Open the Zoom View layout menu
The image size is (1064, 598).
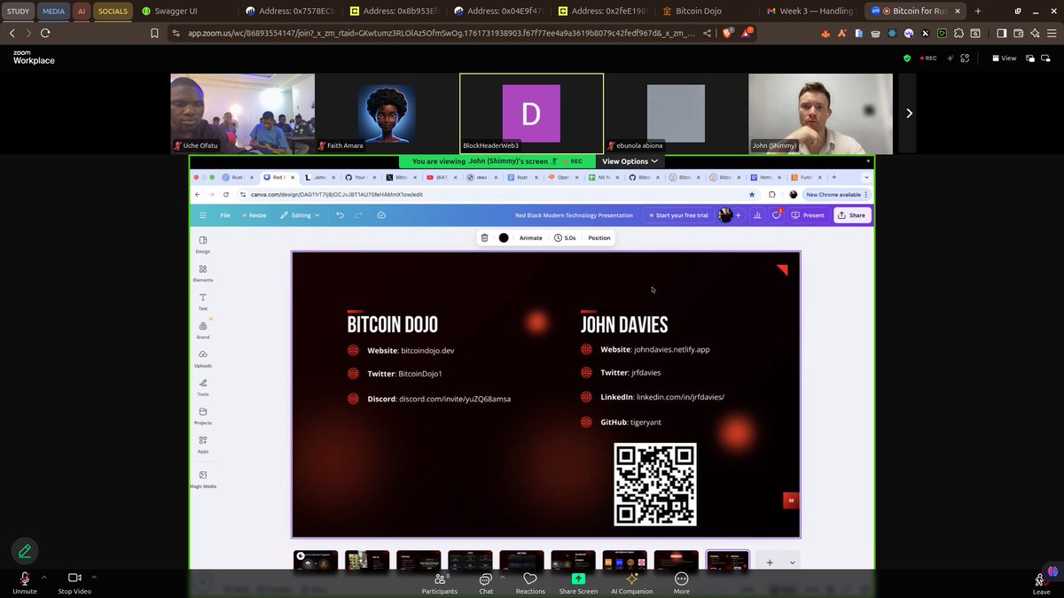pos(1005,58)
